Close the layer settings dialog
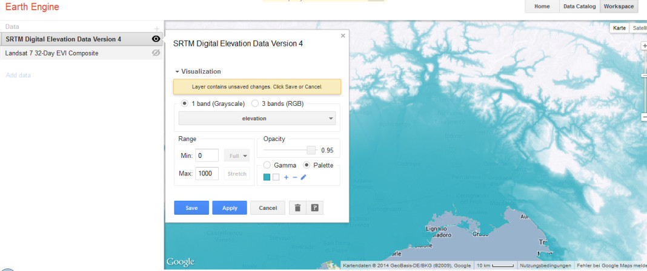 (x=343, y=36)
